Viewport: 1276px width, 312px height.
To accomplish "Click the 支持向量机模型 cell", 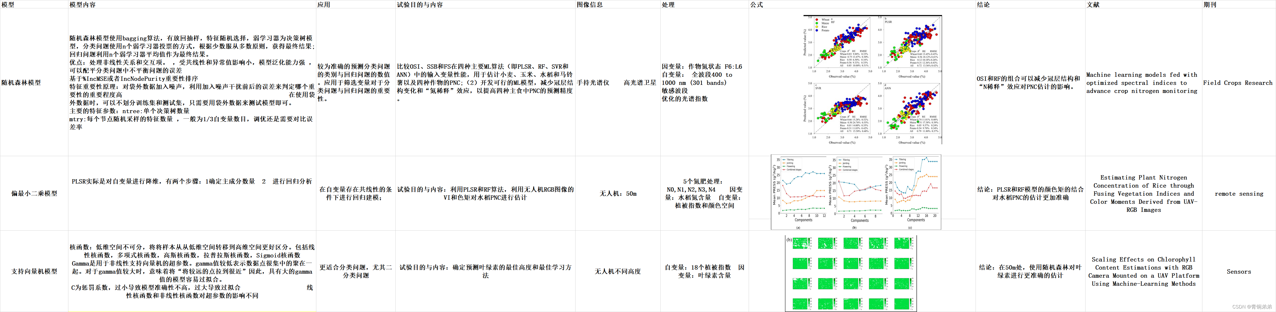I will pos(34,271).
